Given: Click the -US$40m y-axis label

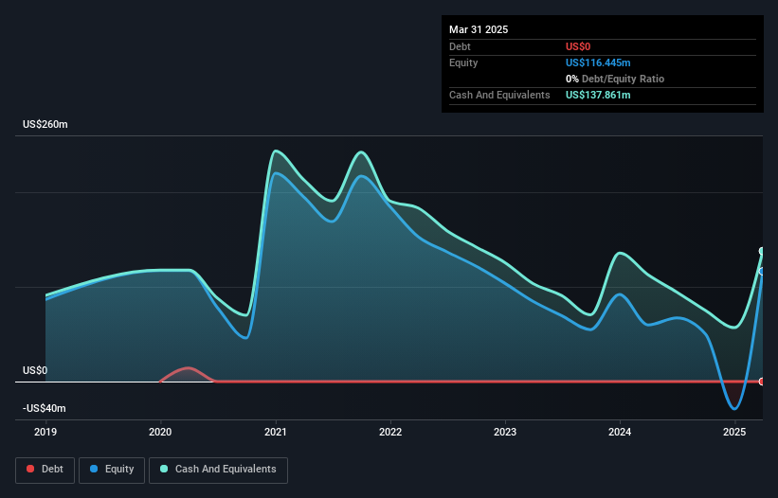Looking at the screenshot, I should coord(45,408).
